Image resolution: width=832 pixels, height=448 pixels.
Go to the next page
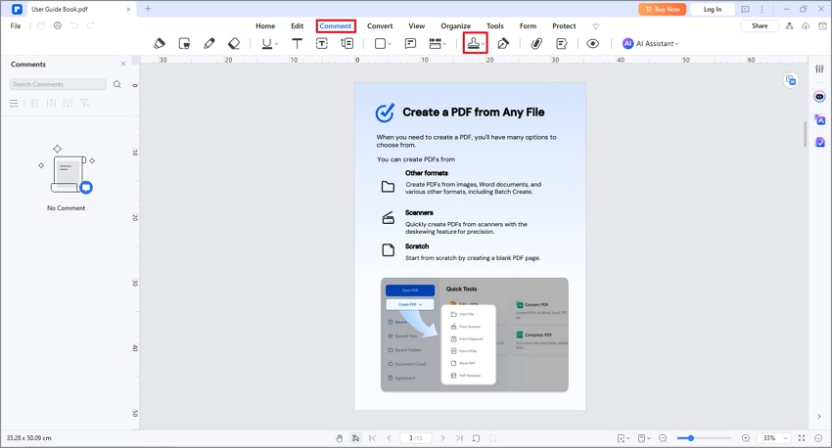[x=443, y=438]
